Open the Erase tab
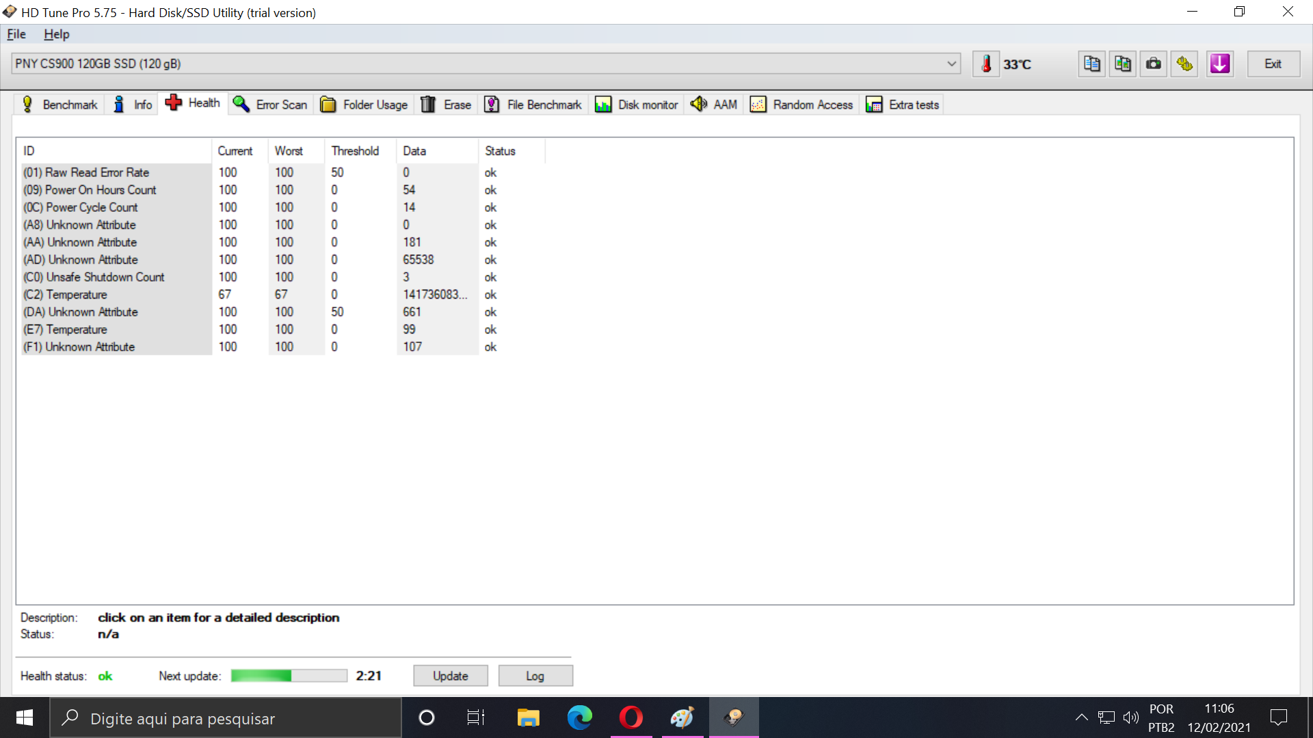Screen dimensions: 1313x738 click(x=446, y=105)
